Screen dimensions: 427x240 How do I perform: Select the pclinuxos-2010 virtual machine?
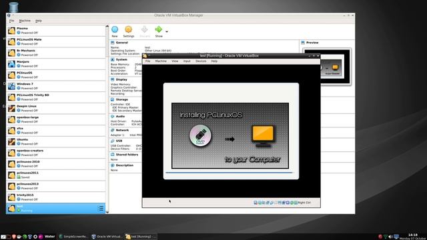[x=56, y=164]
